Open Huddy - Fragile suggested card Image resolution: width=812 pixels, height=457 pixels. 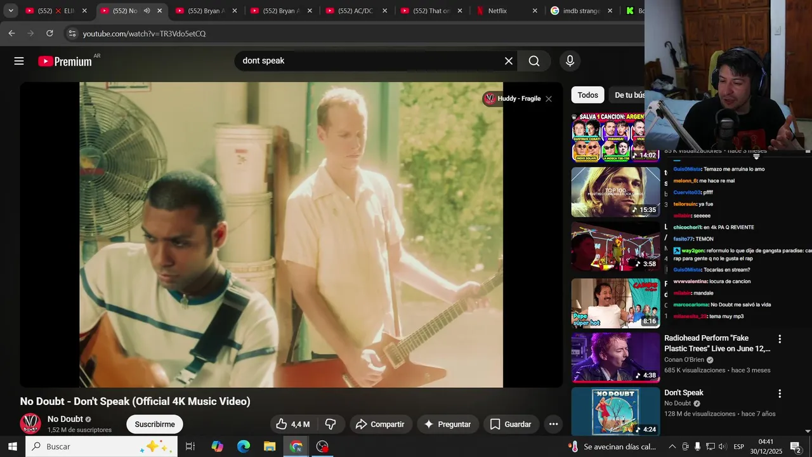coord(512,98)
